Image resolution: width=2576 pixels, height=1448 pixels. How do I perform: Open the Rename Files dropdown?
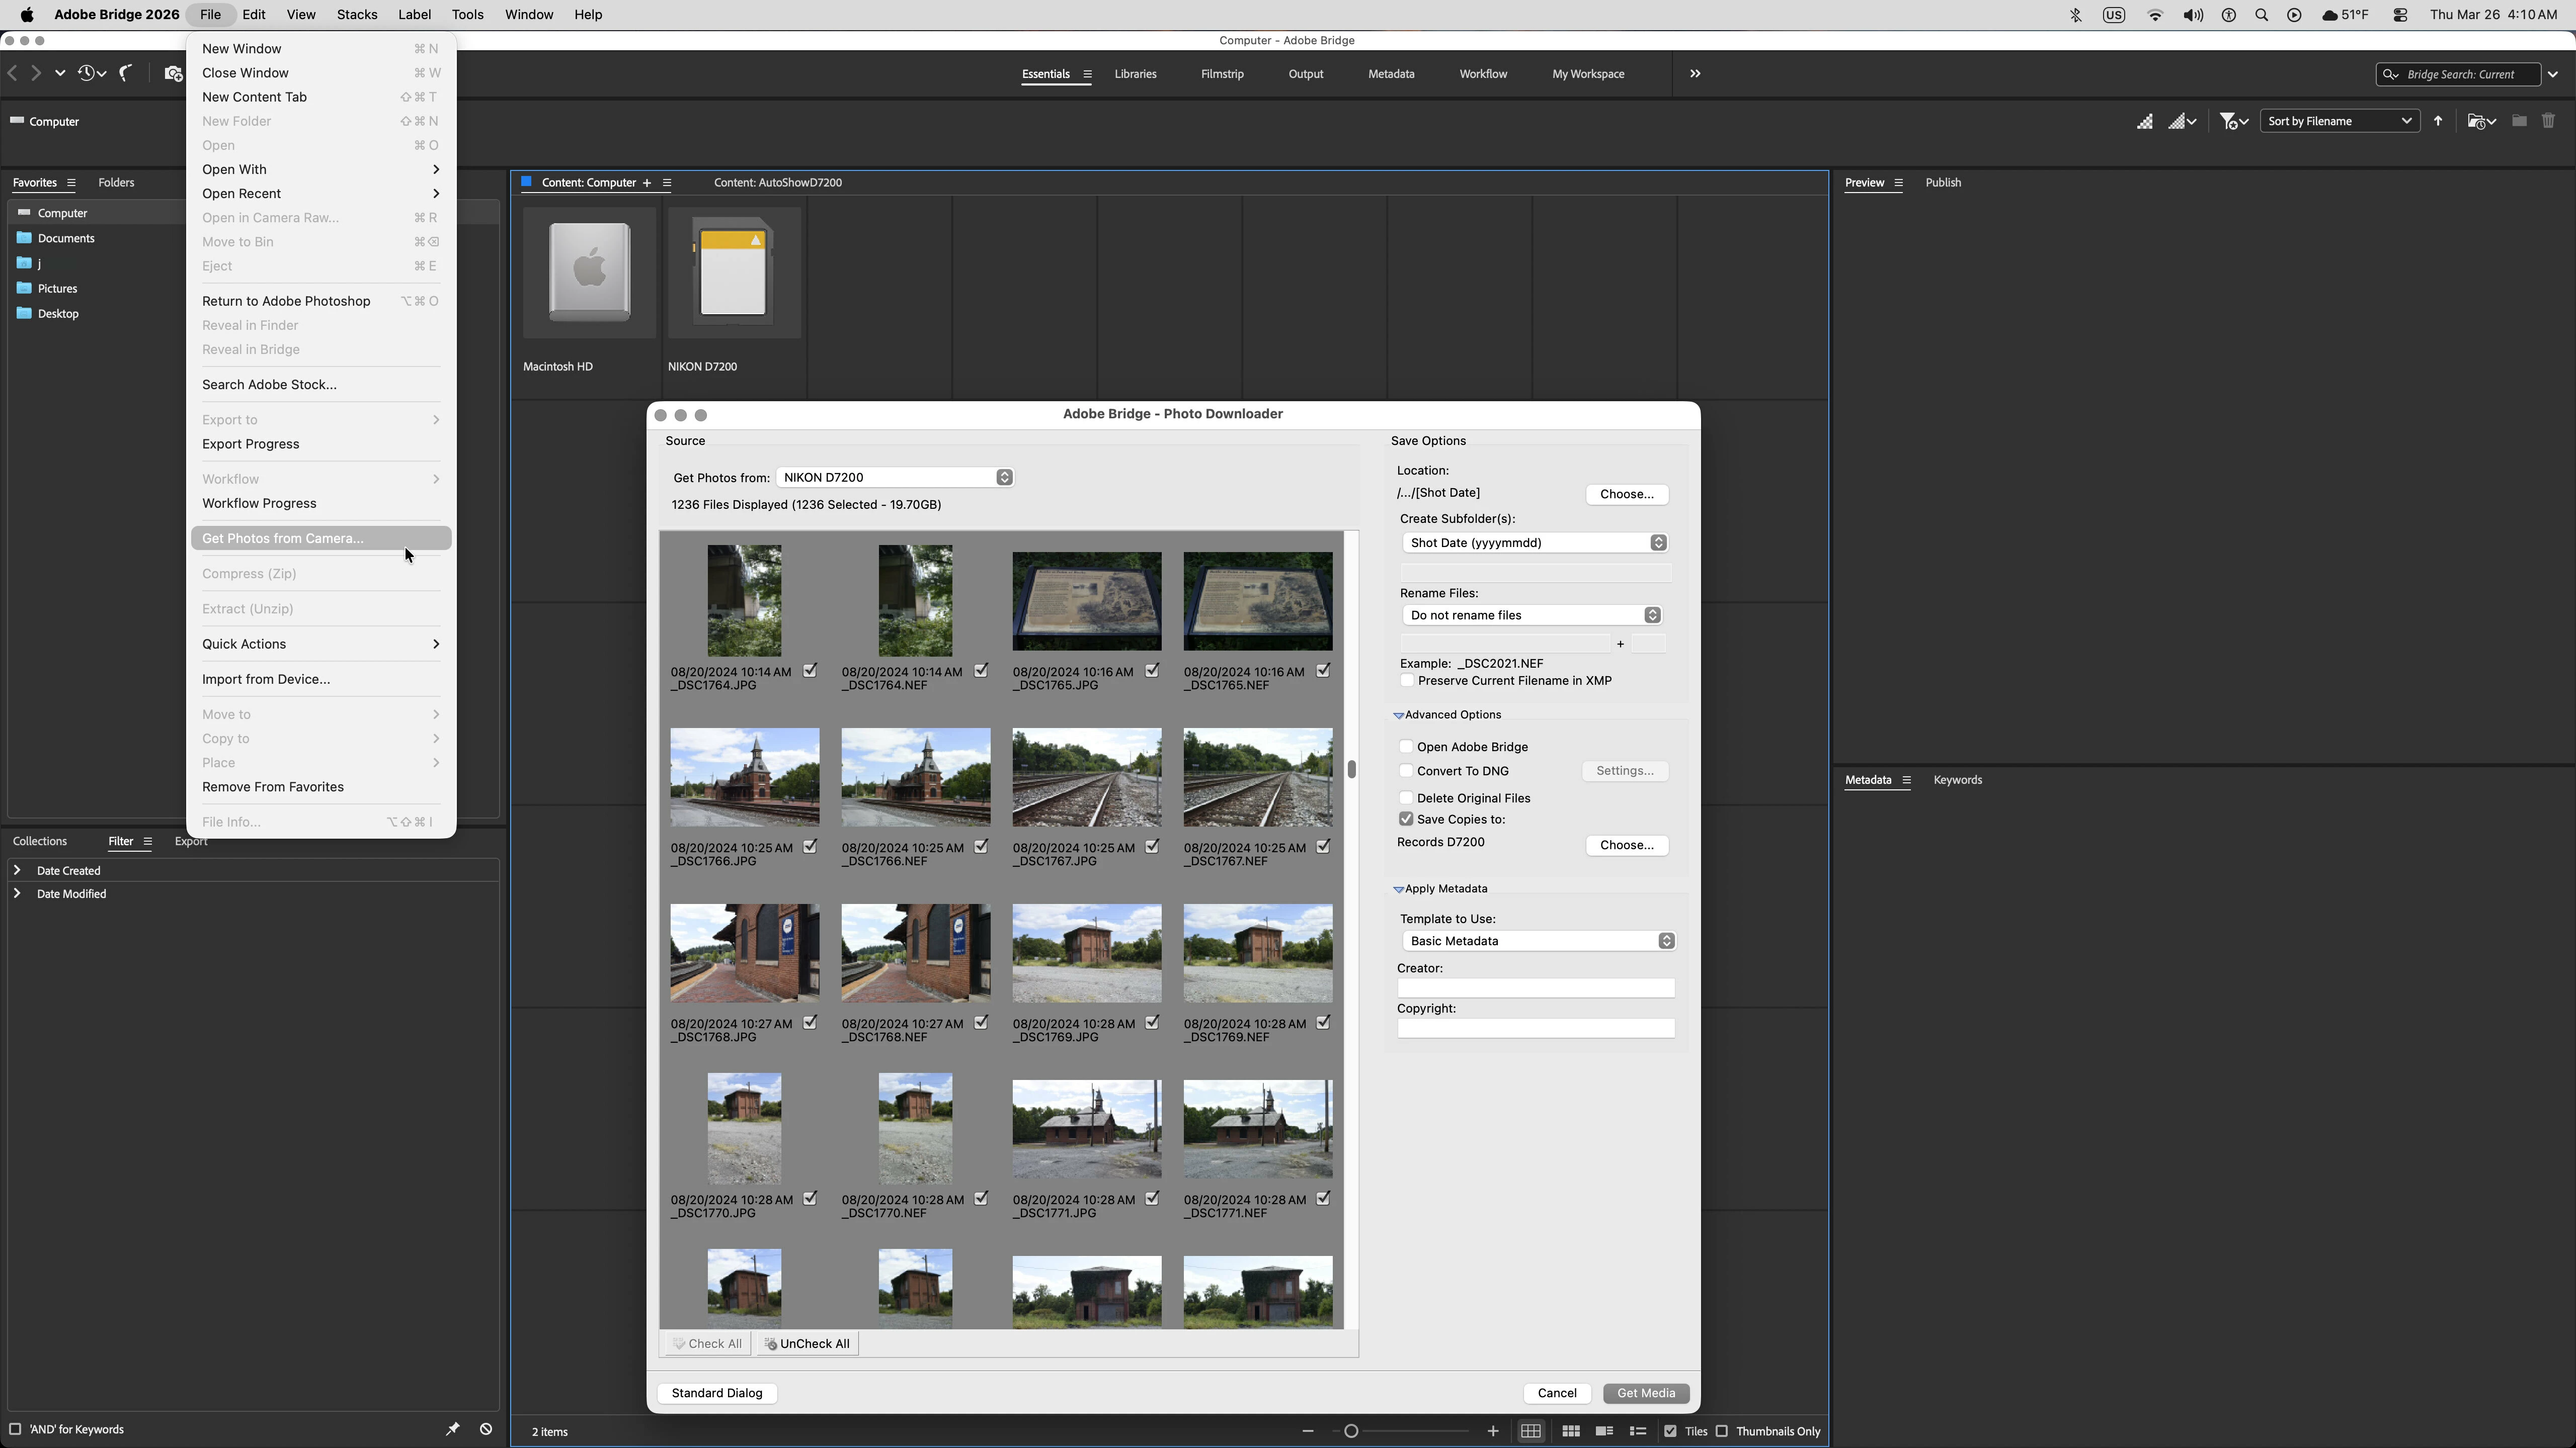[x=1531, y=614]
